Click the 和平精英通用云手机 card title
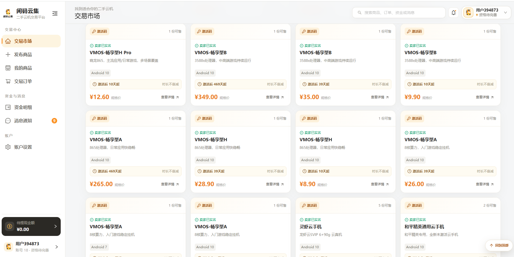Image resolution: width=514 pixels, height=257 pixels. point(424,227)
